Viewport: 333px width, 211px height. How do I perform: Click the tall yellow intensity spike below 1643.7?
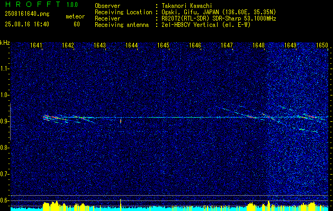[x=120, y=205]
